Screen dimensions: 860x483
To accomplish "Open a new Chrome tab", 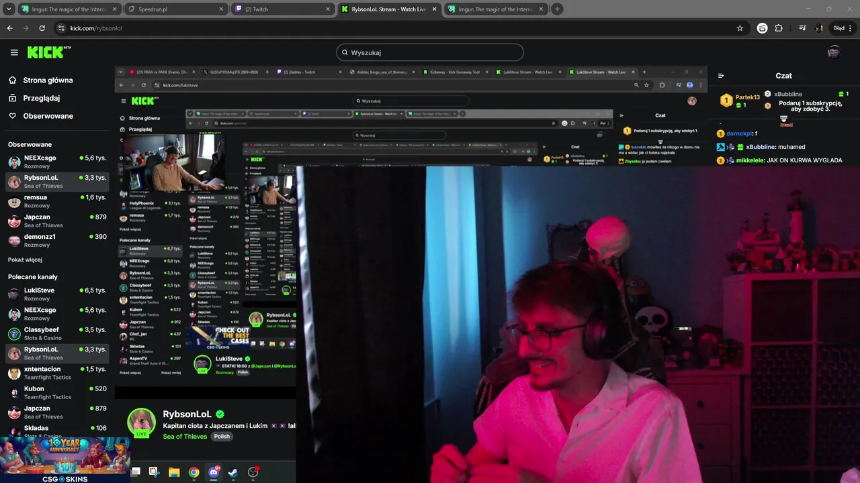I will click(x=557, y=9).
